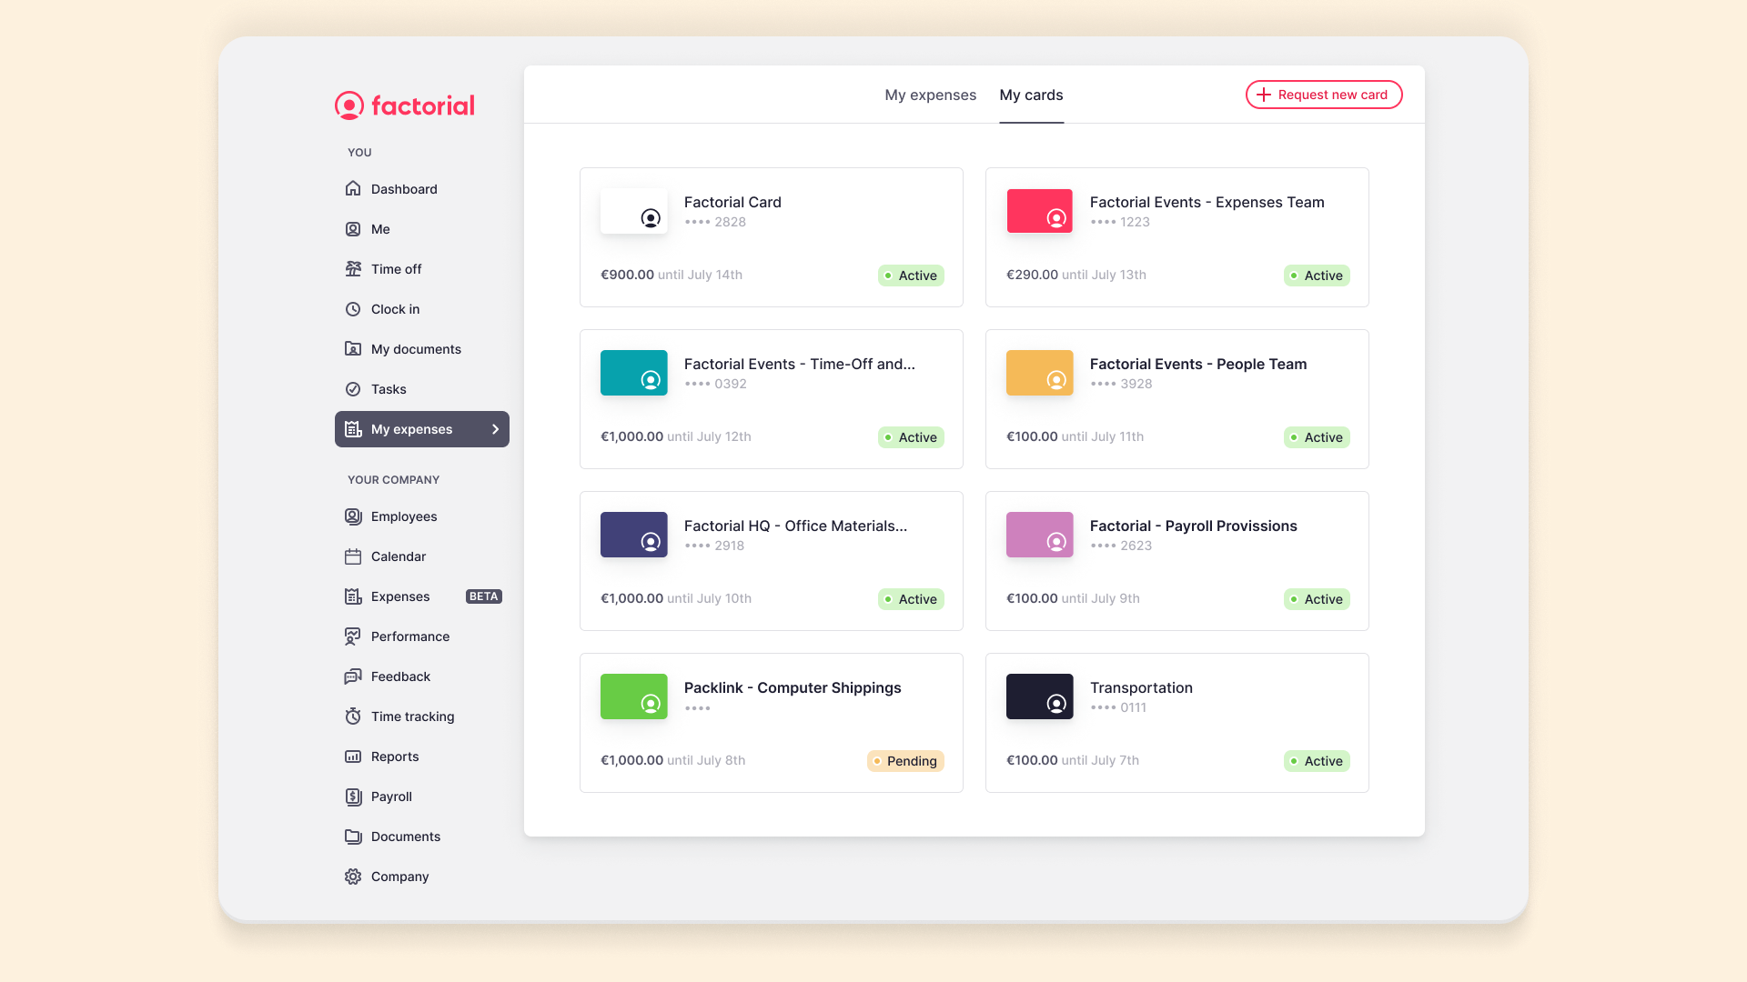Open Time tracking stopwatch icon

(353, 716)
